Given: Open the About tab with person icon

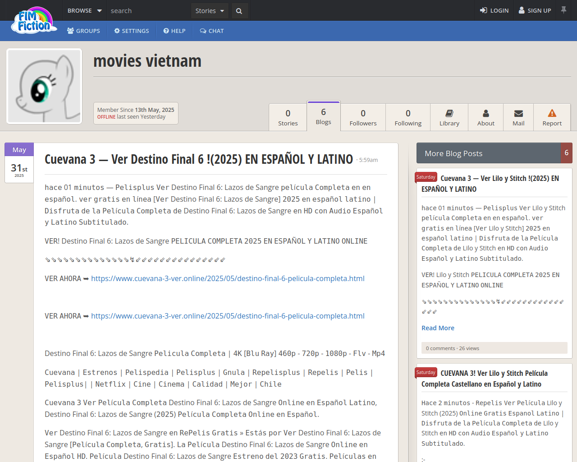Looking at the screenshot, I should point(486,117).
